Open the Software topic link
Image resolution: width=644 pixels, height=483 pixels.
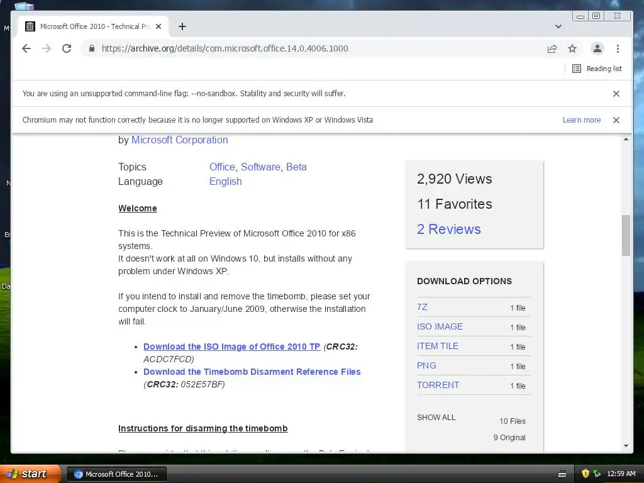tap(260, 167)
